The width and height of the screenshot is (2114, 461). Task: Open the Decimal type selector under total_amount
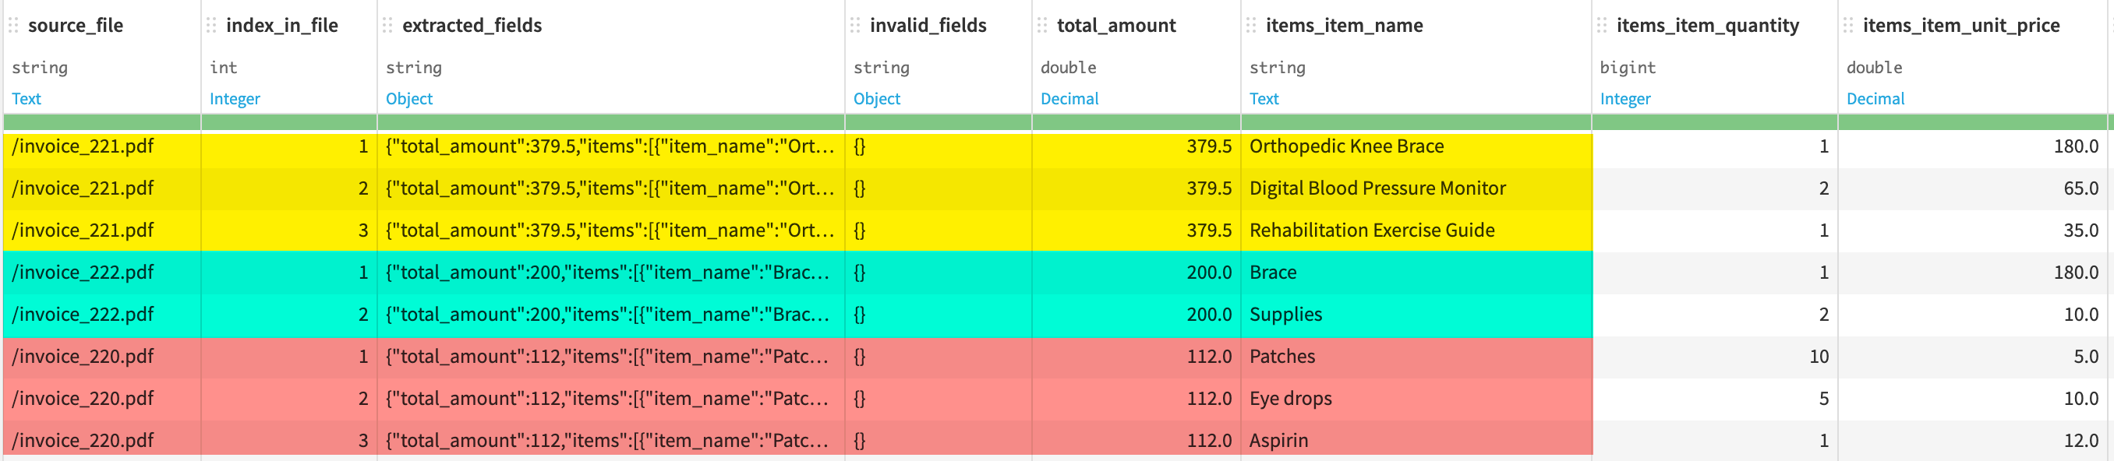pos(1069,98)
